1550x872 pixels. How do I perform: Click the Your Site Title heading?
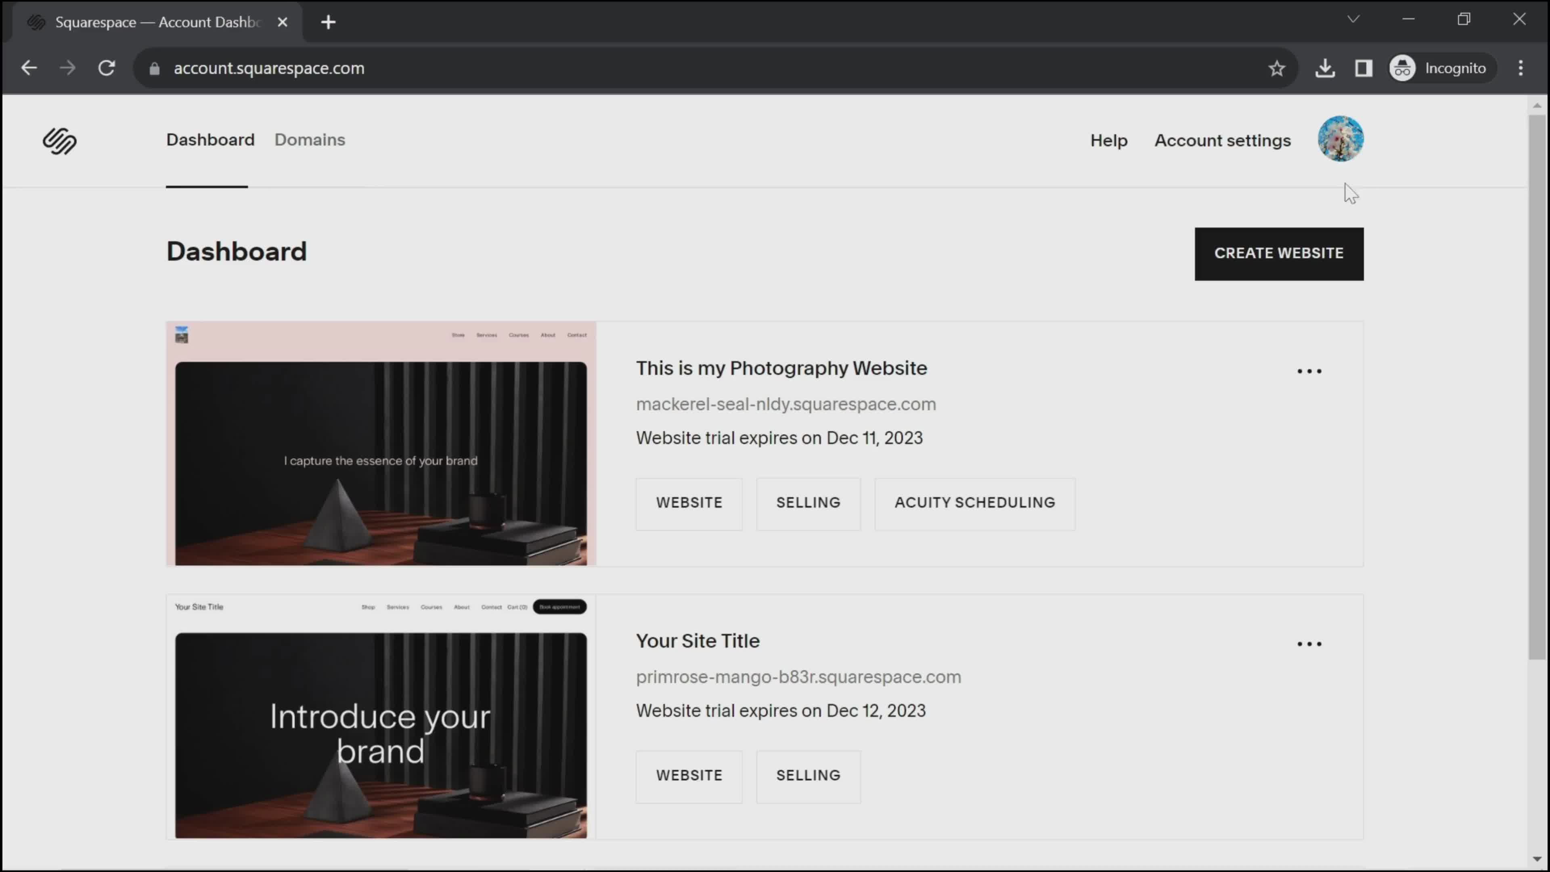(x=697, y=641)
